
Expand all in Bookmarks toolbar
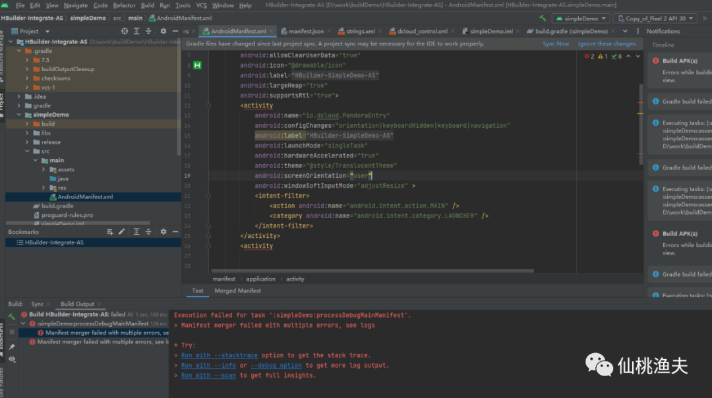click(136, 232)
